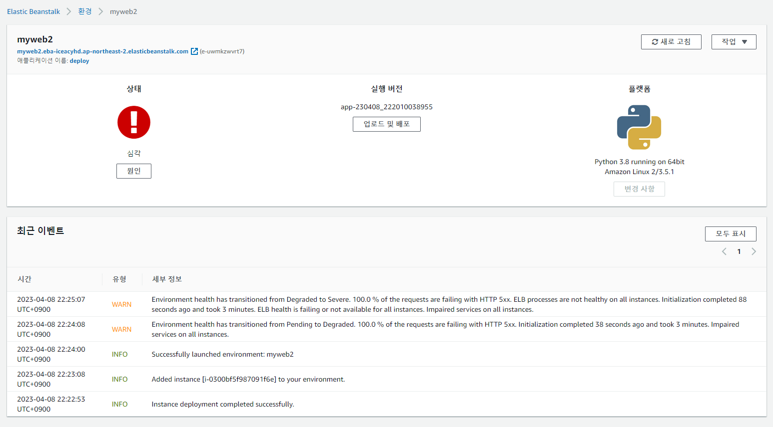The width and height of the screenshot is (773, 427).
Task: Click the 22:22:53 event timestamp
Action: tap(51, 404)
